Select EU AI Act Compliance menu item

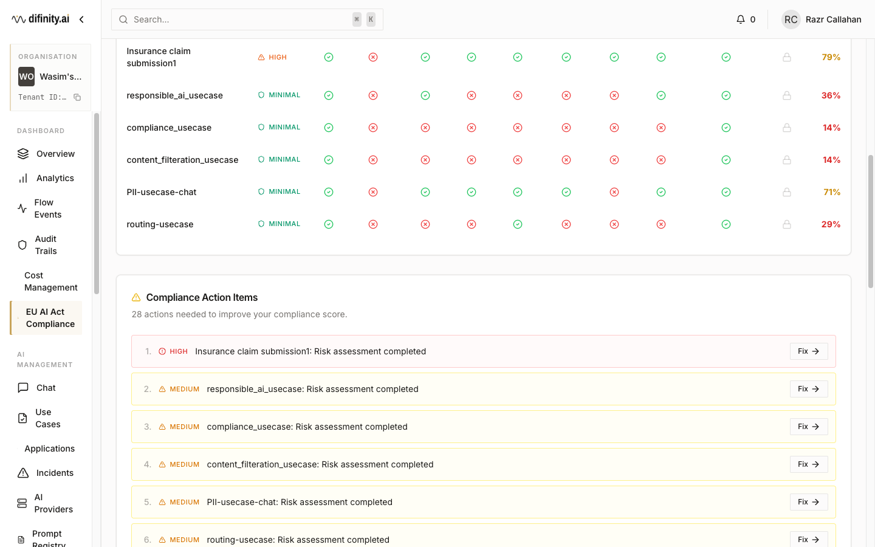[46, 318]
